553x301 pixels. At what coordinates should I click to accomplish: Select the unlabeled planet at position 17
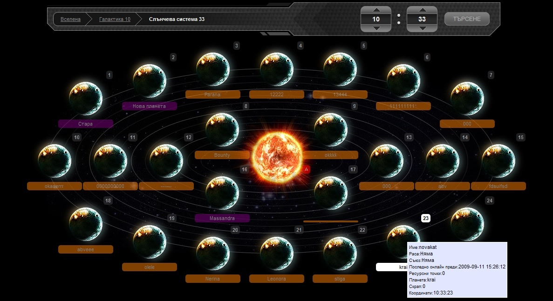[331, 193]
